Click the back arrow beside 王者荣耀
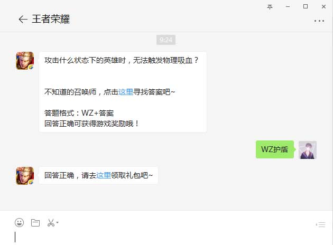 [x=23, y=20]
